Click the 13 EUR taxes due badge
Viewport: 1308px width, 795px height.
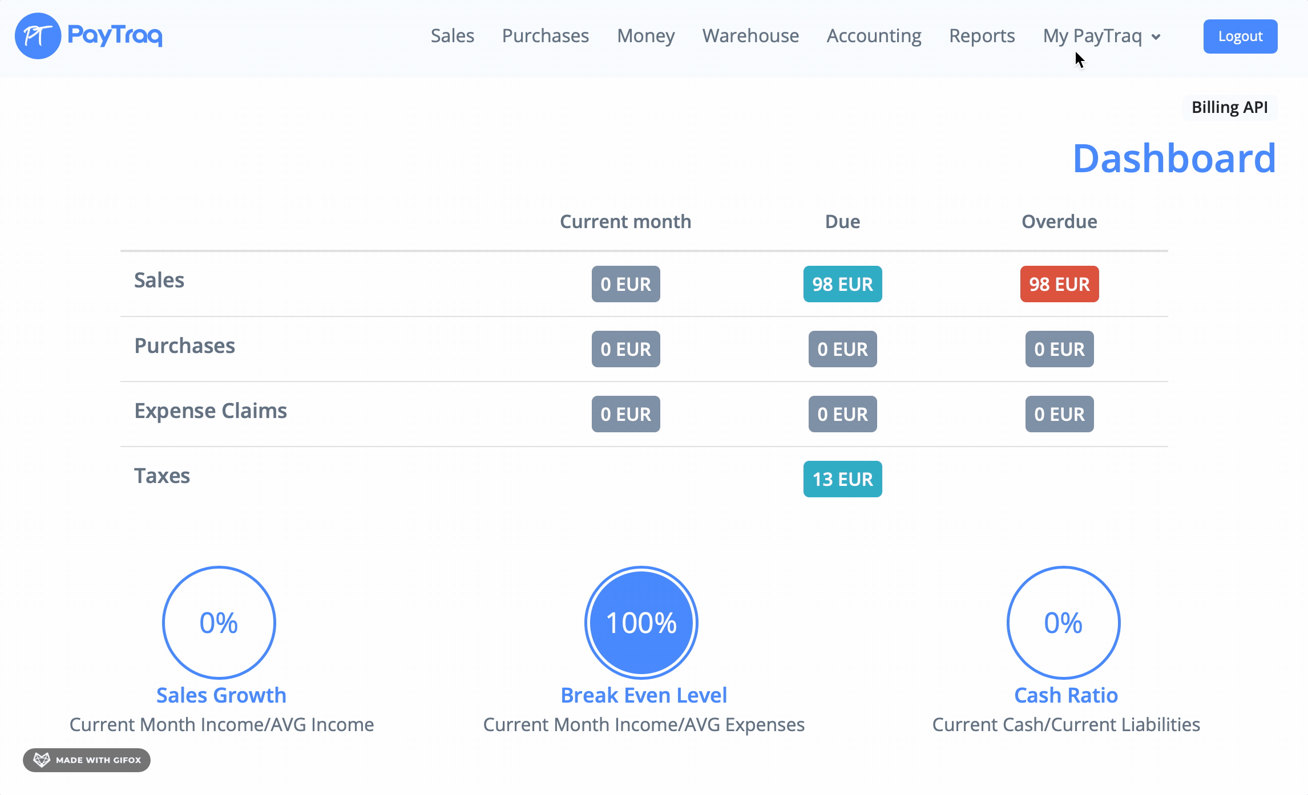(842, 479)
